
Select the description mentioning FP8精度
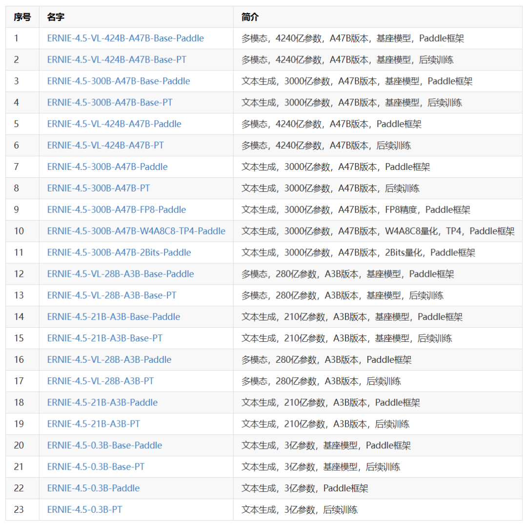pos(378,210)
